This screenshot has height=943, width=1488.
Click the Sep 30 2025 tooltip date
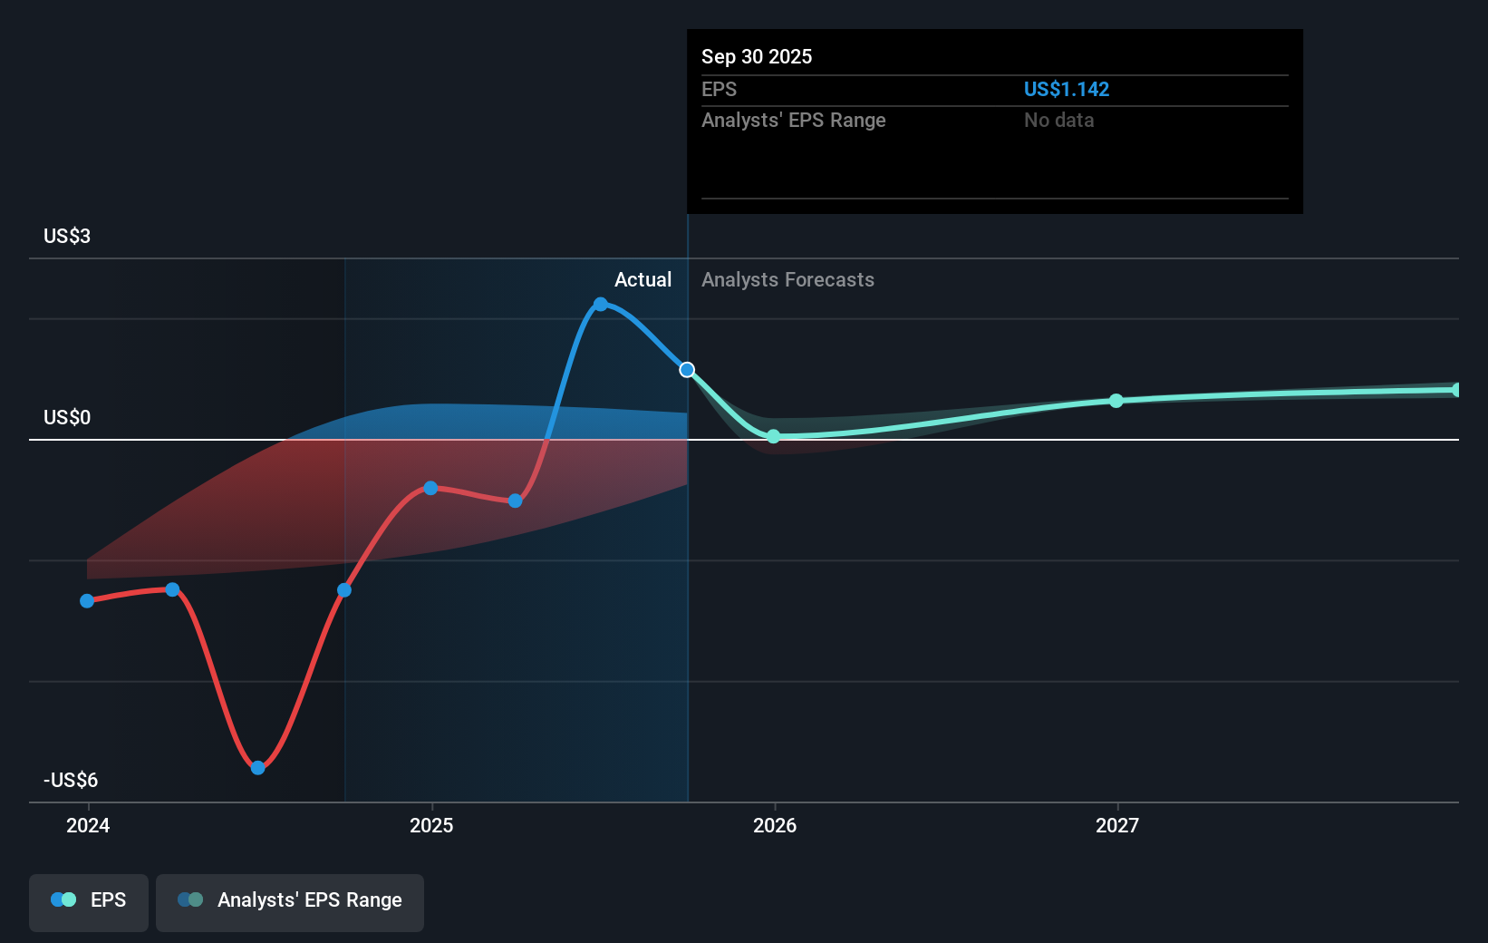(757, 56)
